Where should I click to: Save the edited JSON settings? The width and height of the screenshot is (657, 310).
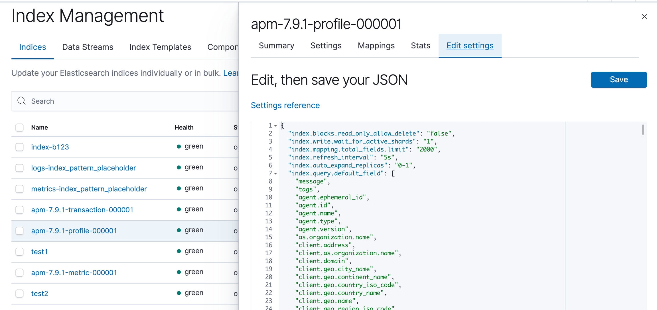pyautogui.click(x=619, y=80)
